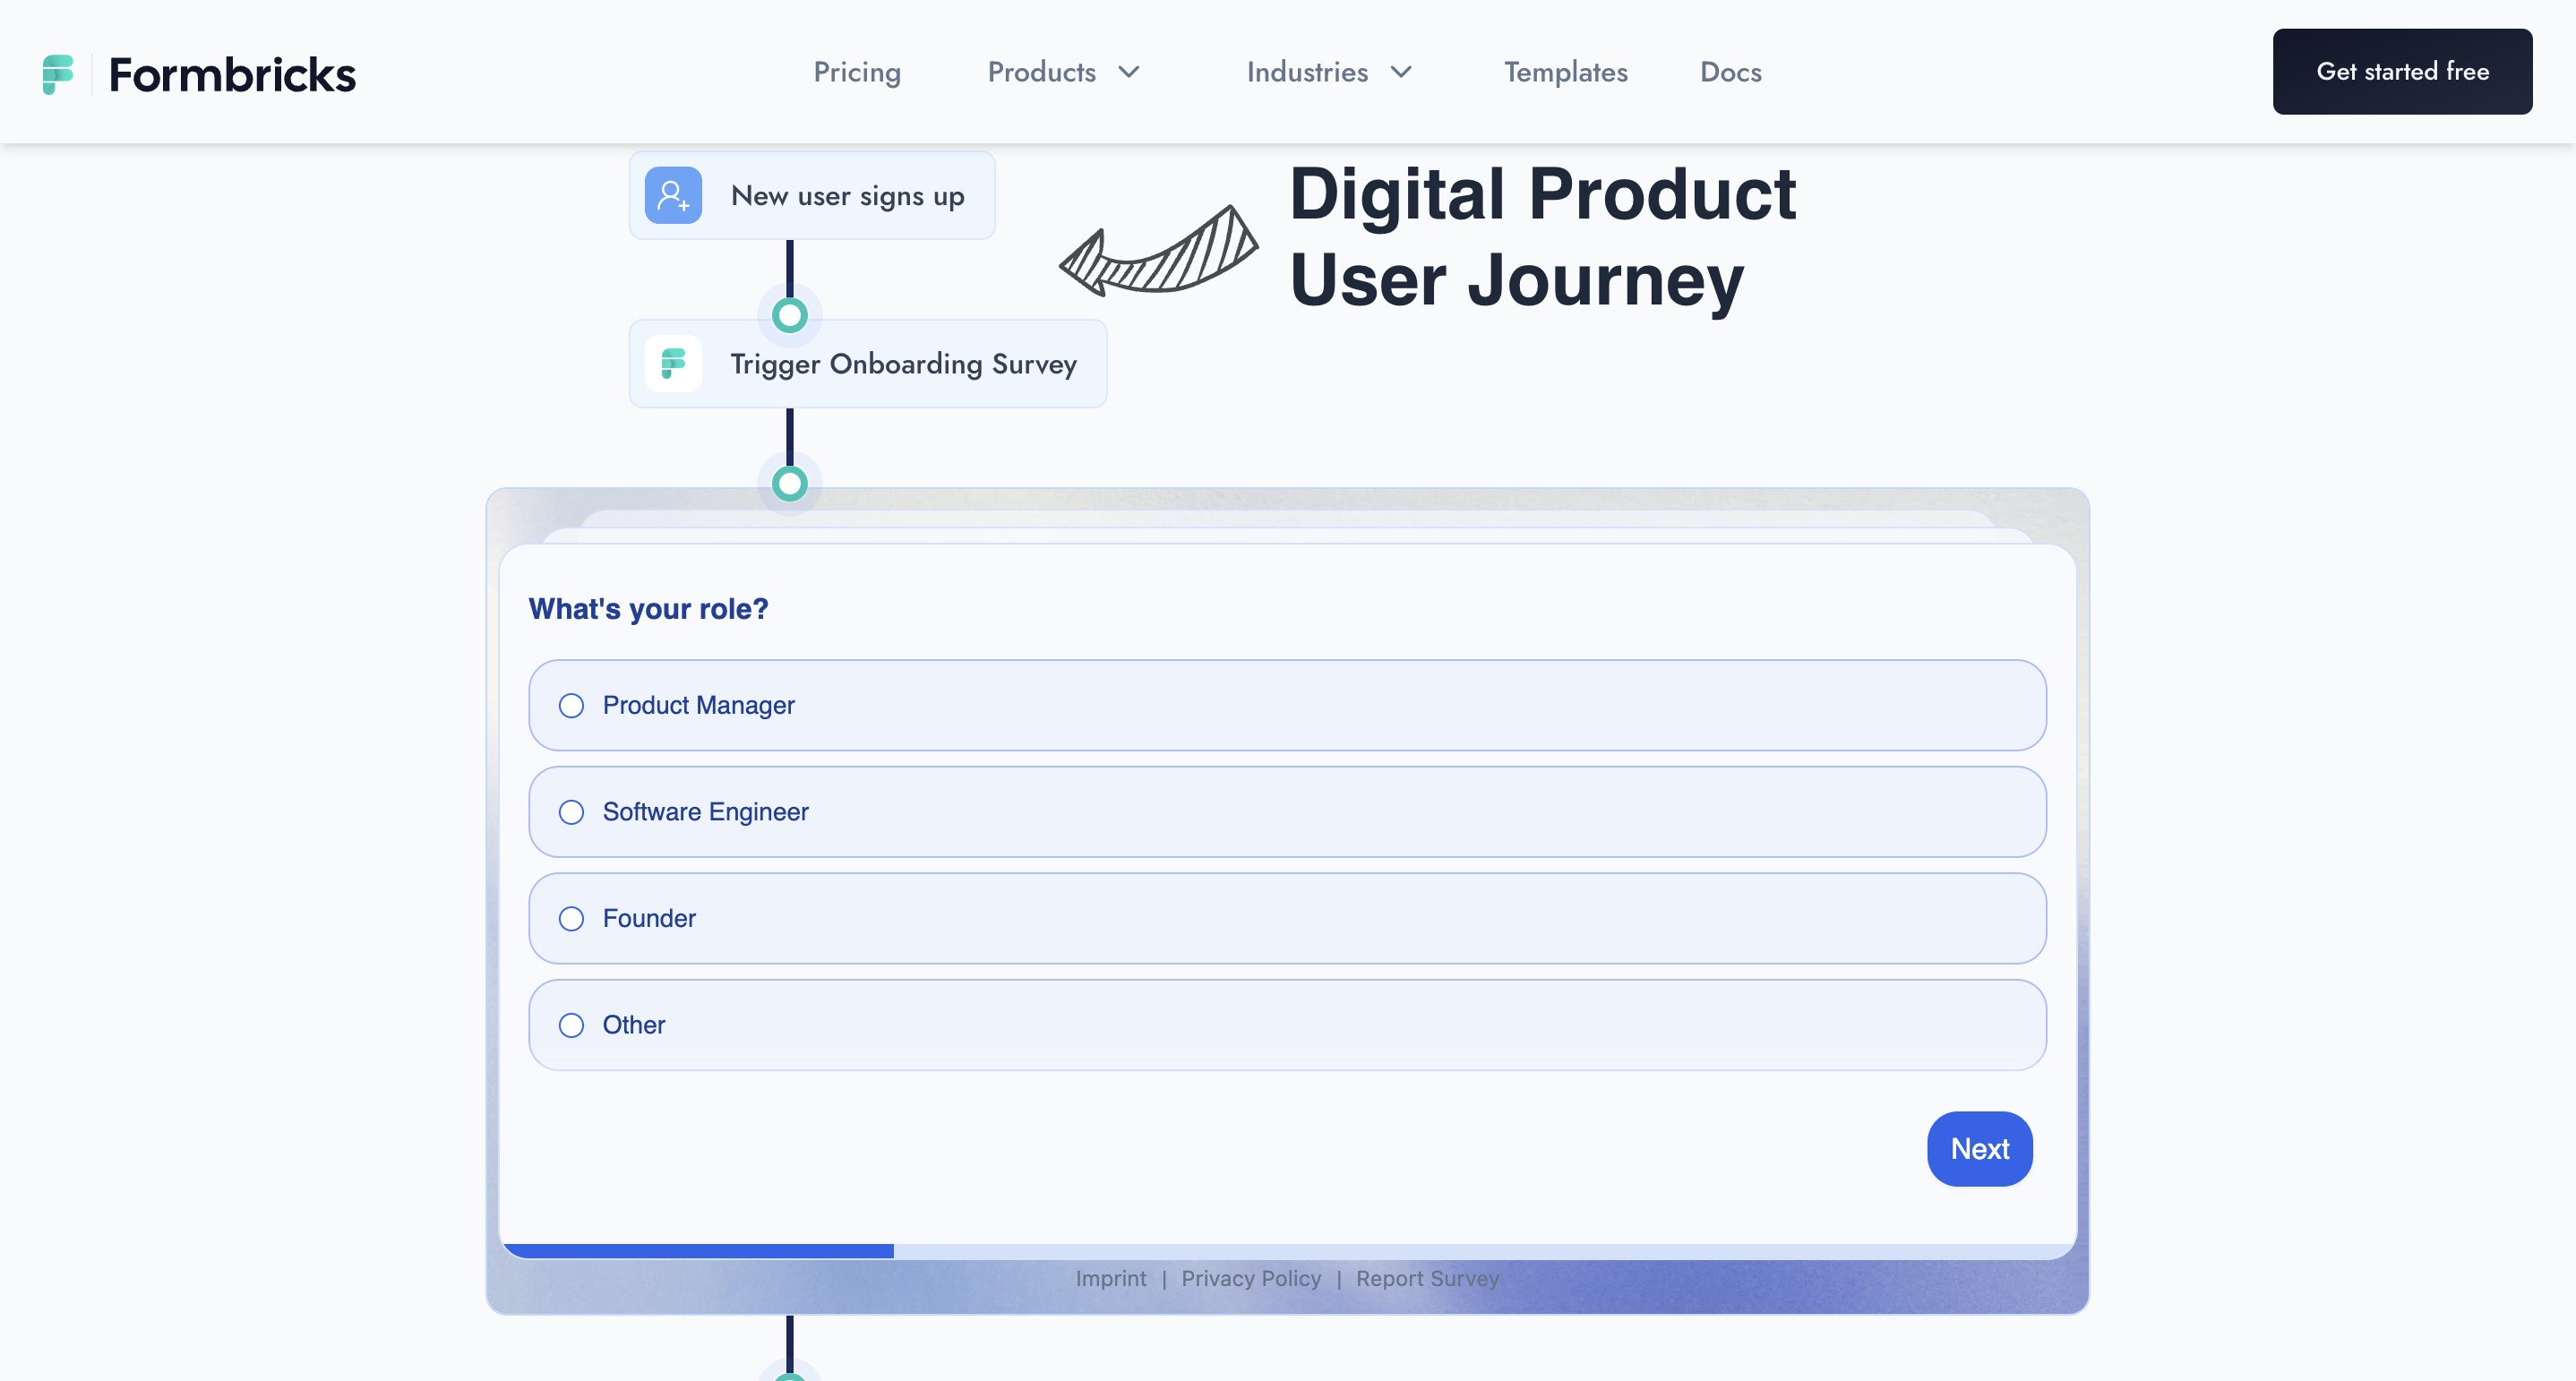Select the Software Engineer radio button
The width and height of the screenshot is (2576, 1381).
tap(571, 812)
